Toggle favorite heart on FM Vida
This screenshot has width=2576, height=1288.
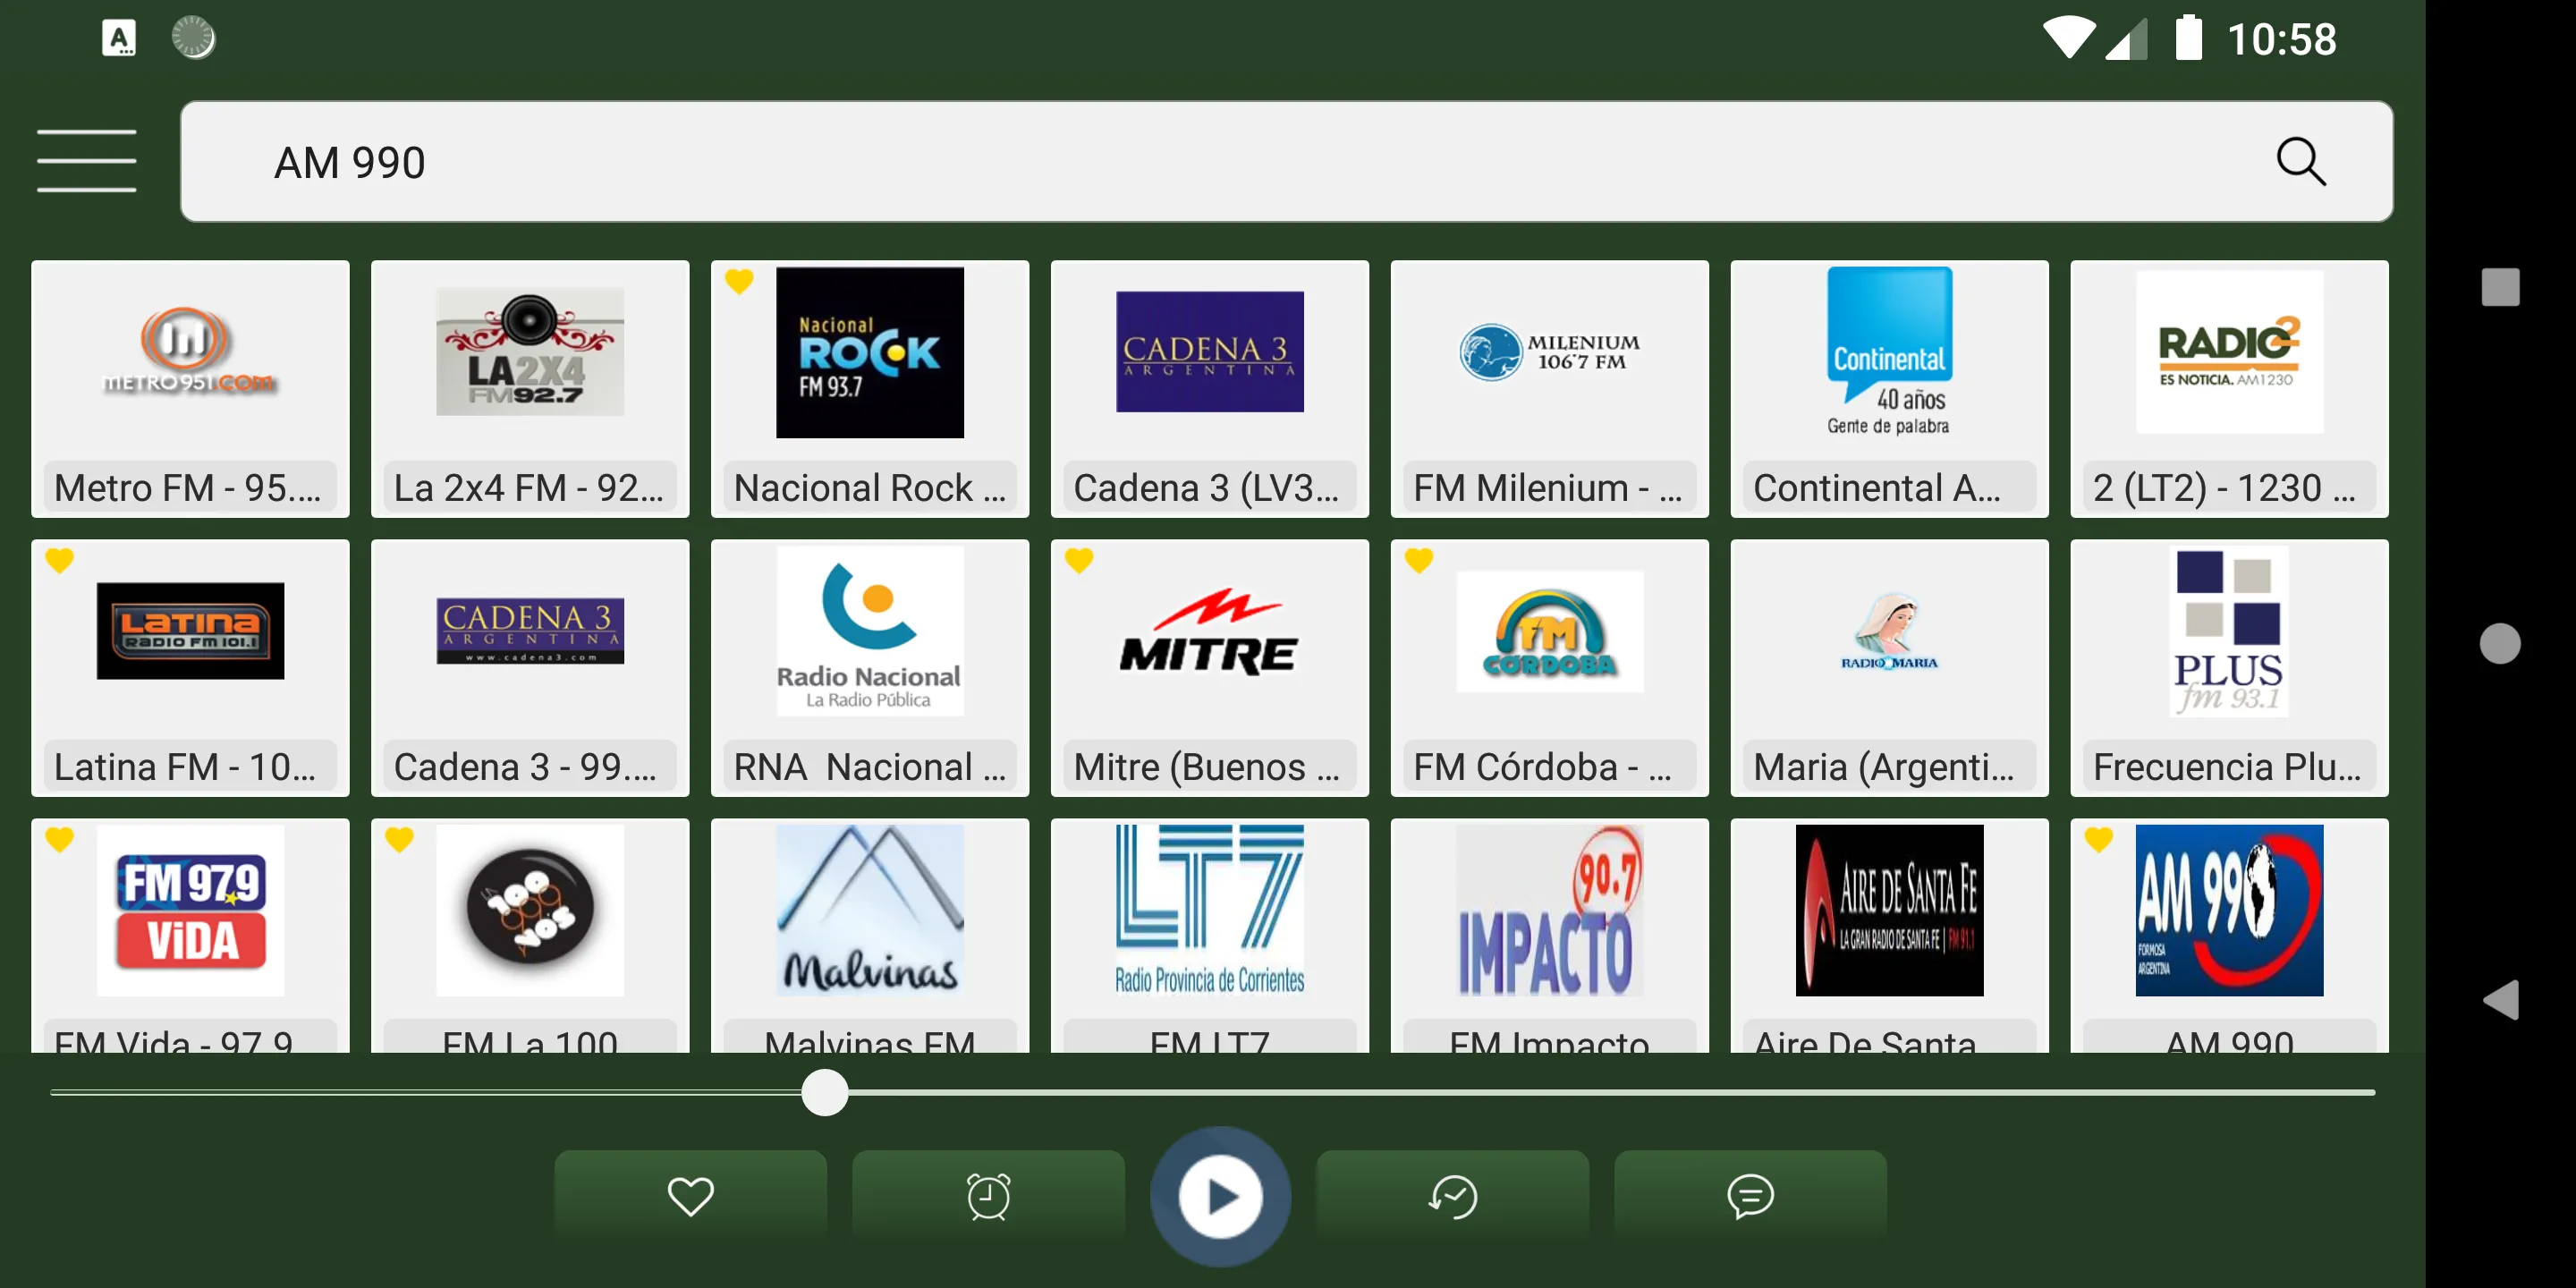[x=59, y=840]
